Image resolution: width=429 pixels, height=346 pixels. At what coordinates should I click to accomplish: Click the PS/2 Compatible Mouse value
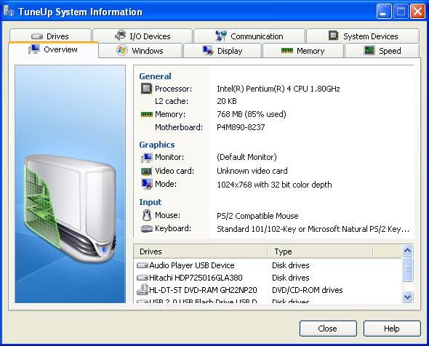coord(257,216)
